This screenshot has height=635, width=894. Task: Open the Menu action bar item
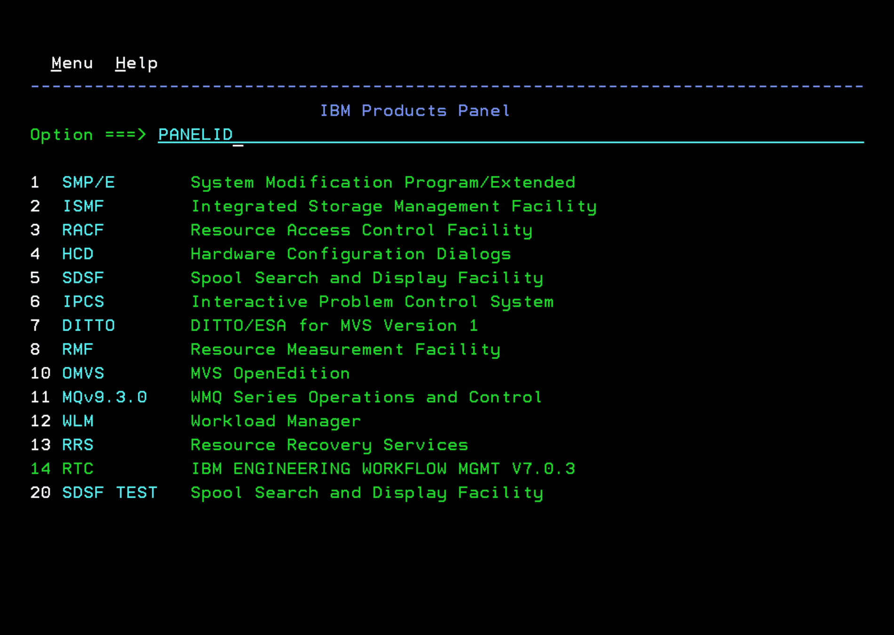72,63
